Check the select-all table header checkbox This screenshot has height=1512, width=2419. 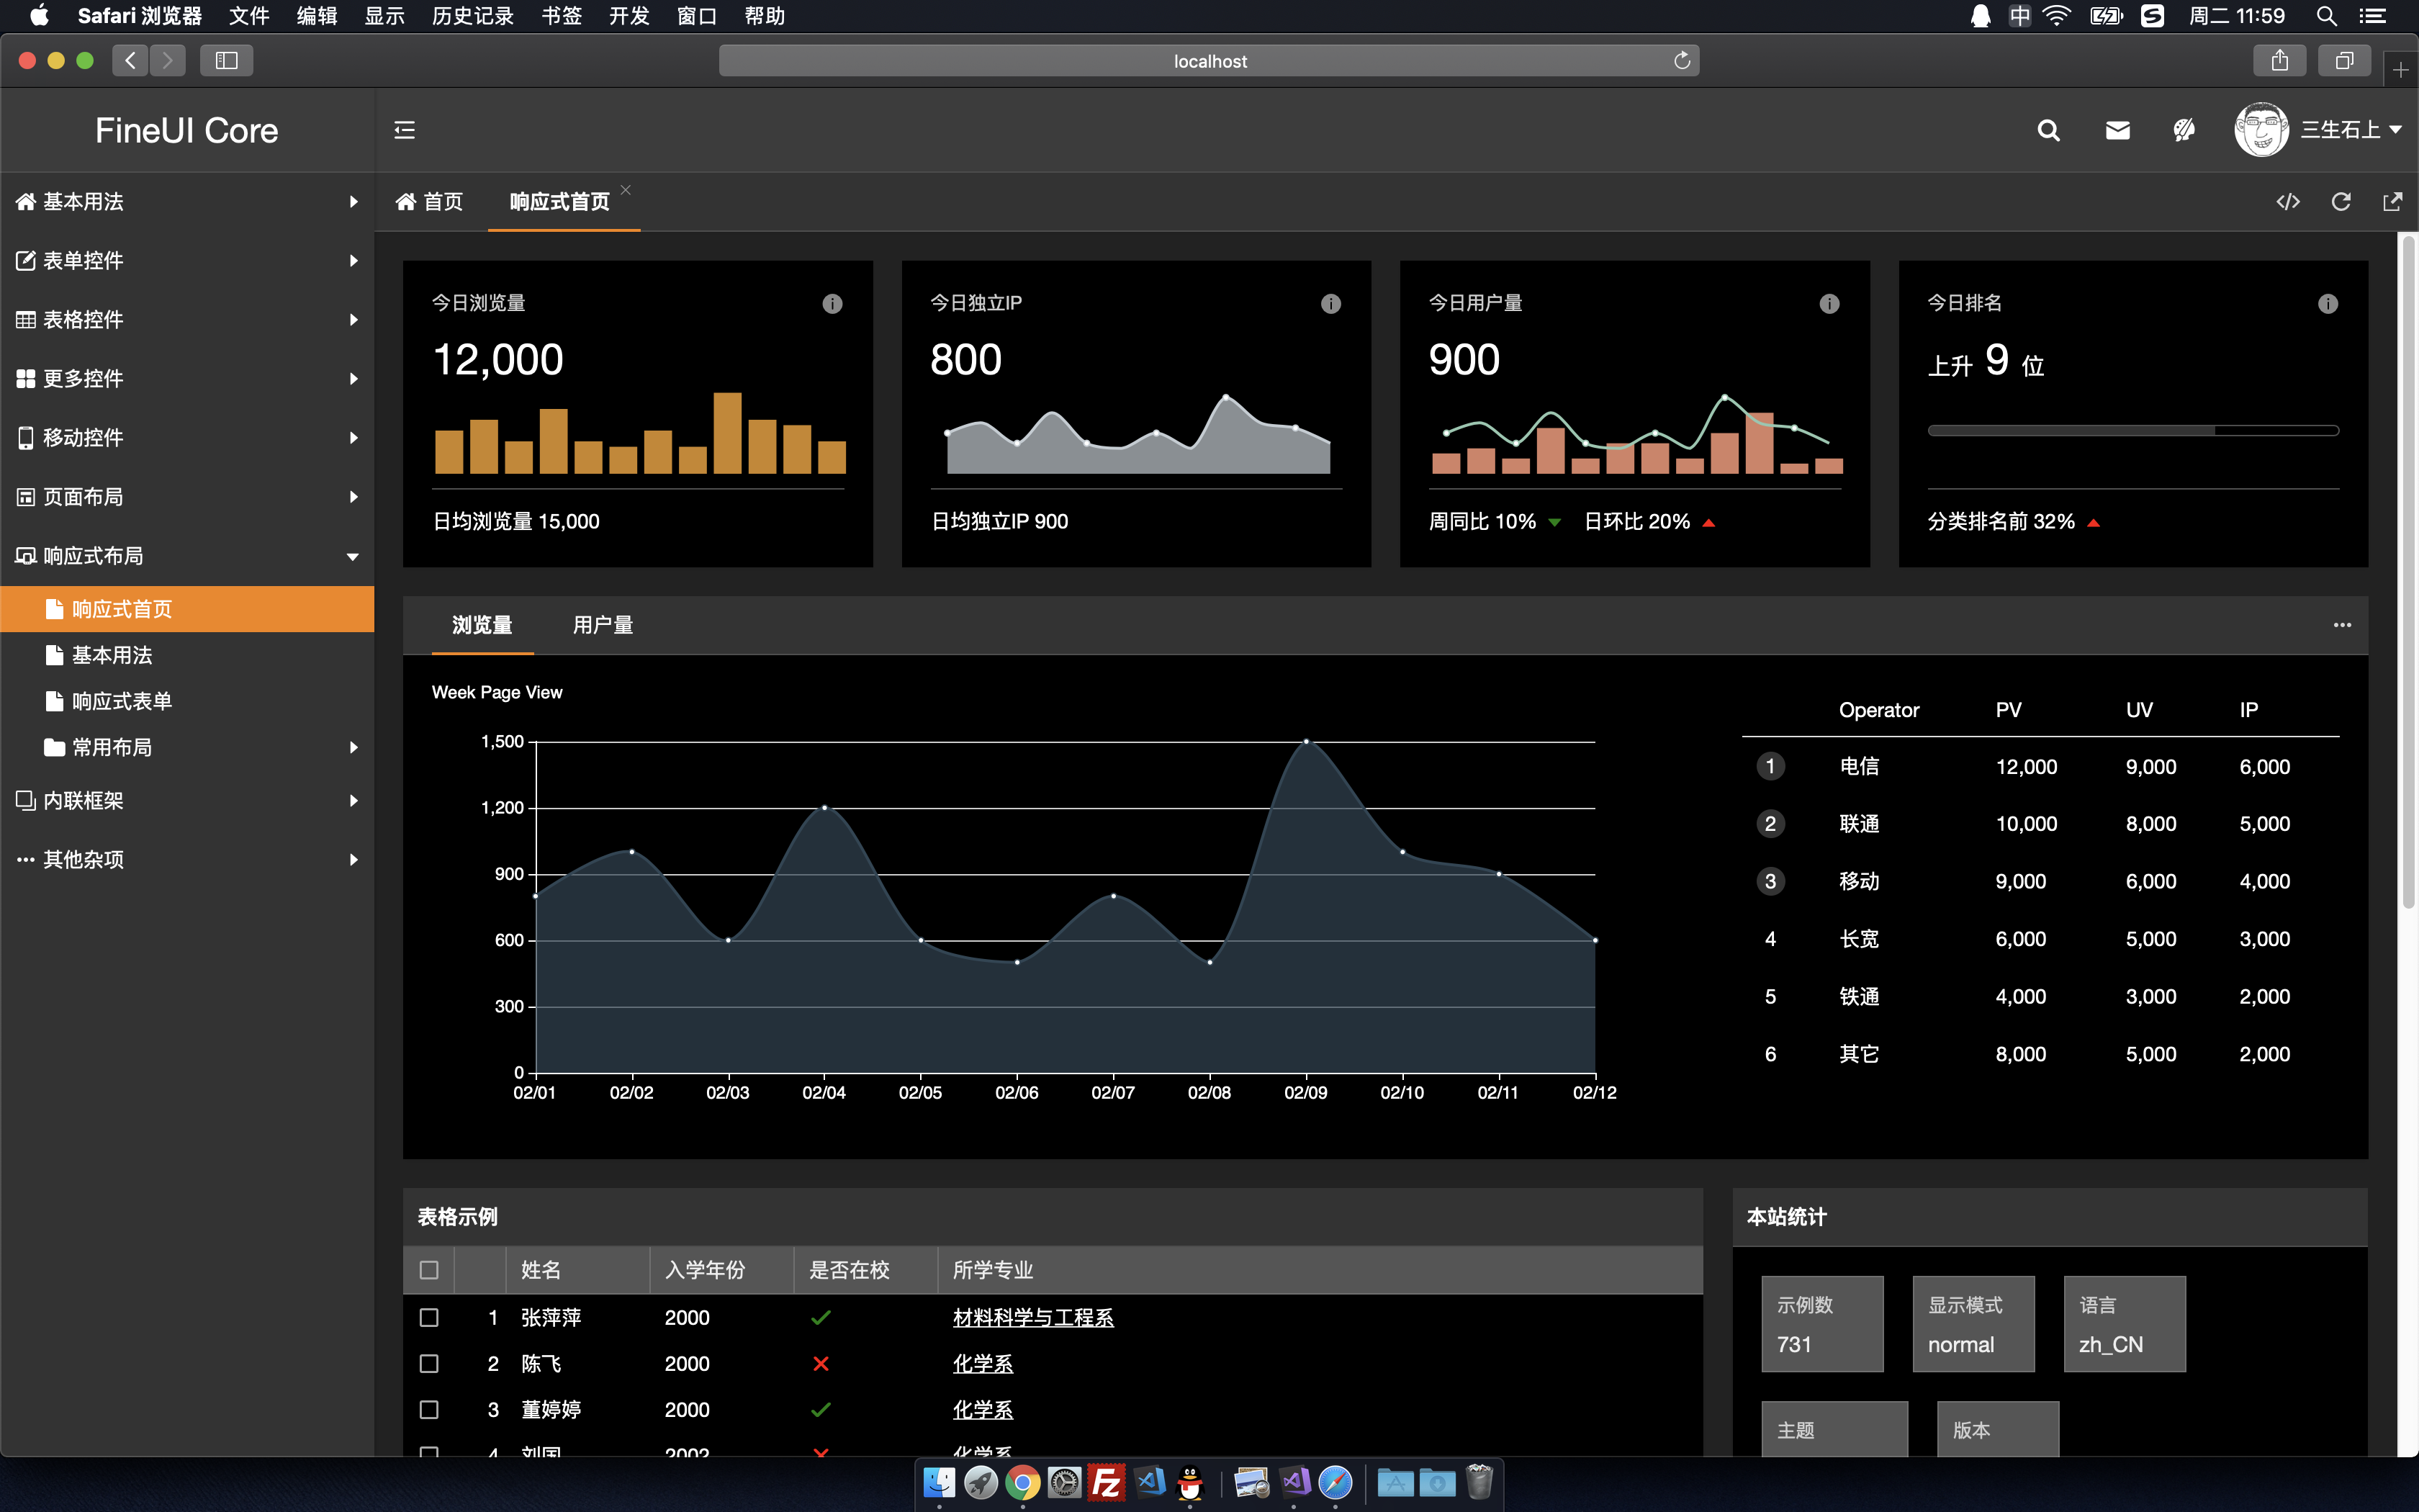(429, 1270)
